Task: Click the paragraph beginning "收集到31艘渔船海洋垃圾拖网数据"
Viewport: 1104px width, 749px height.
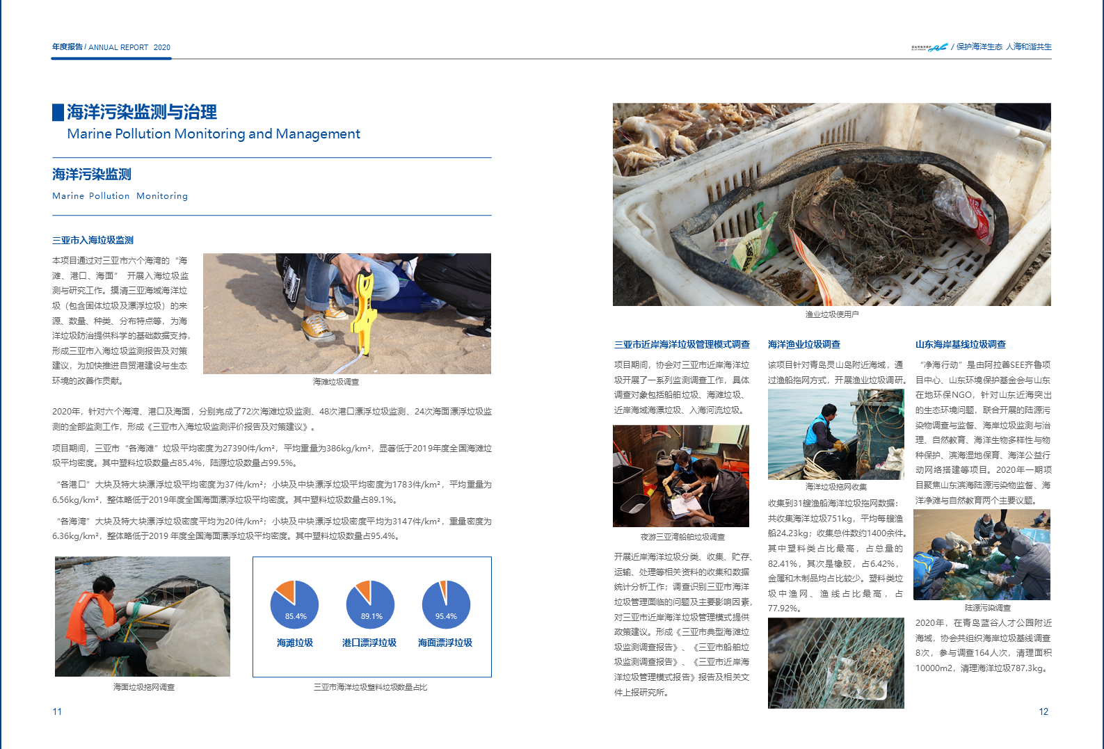Action: coord(836,556)
